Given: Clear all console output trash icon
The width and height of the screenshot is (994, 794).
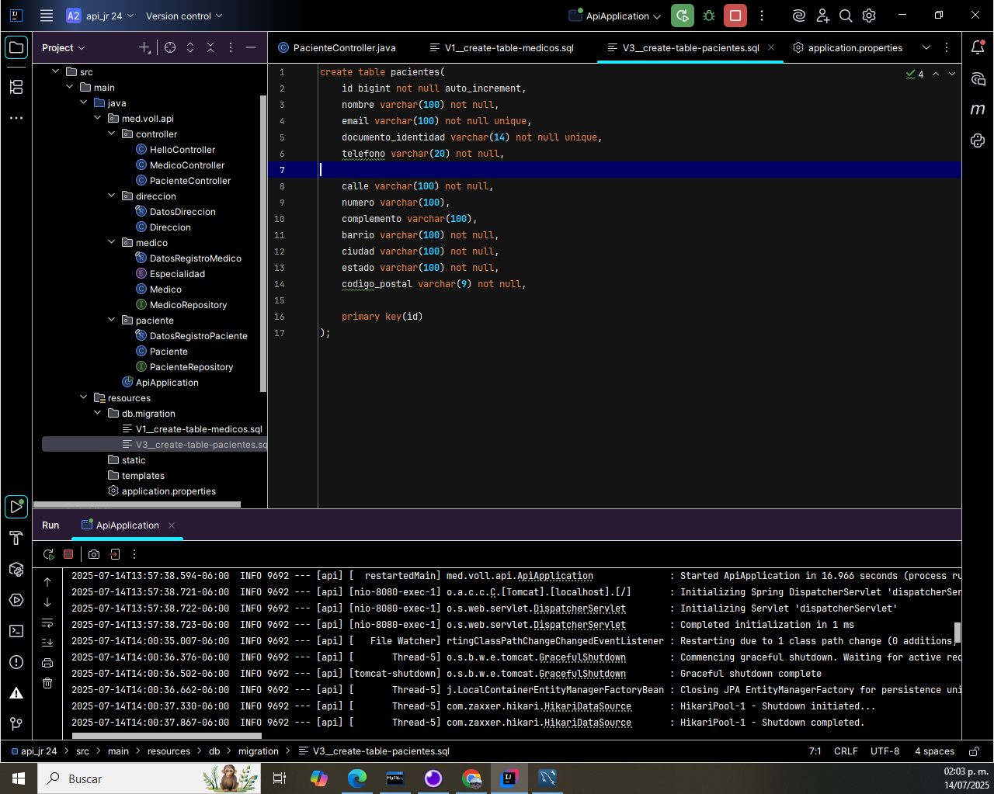Looking at the screenshot, I should (x=47, y=683).
